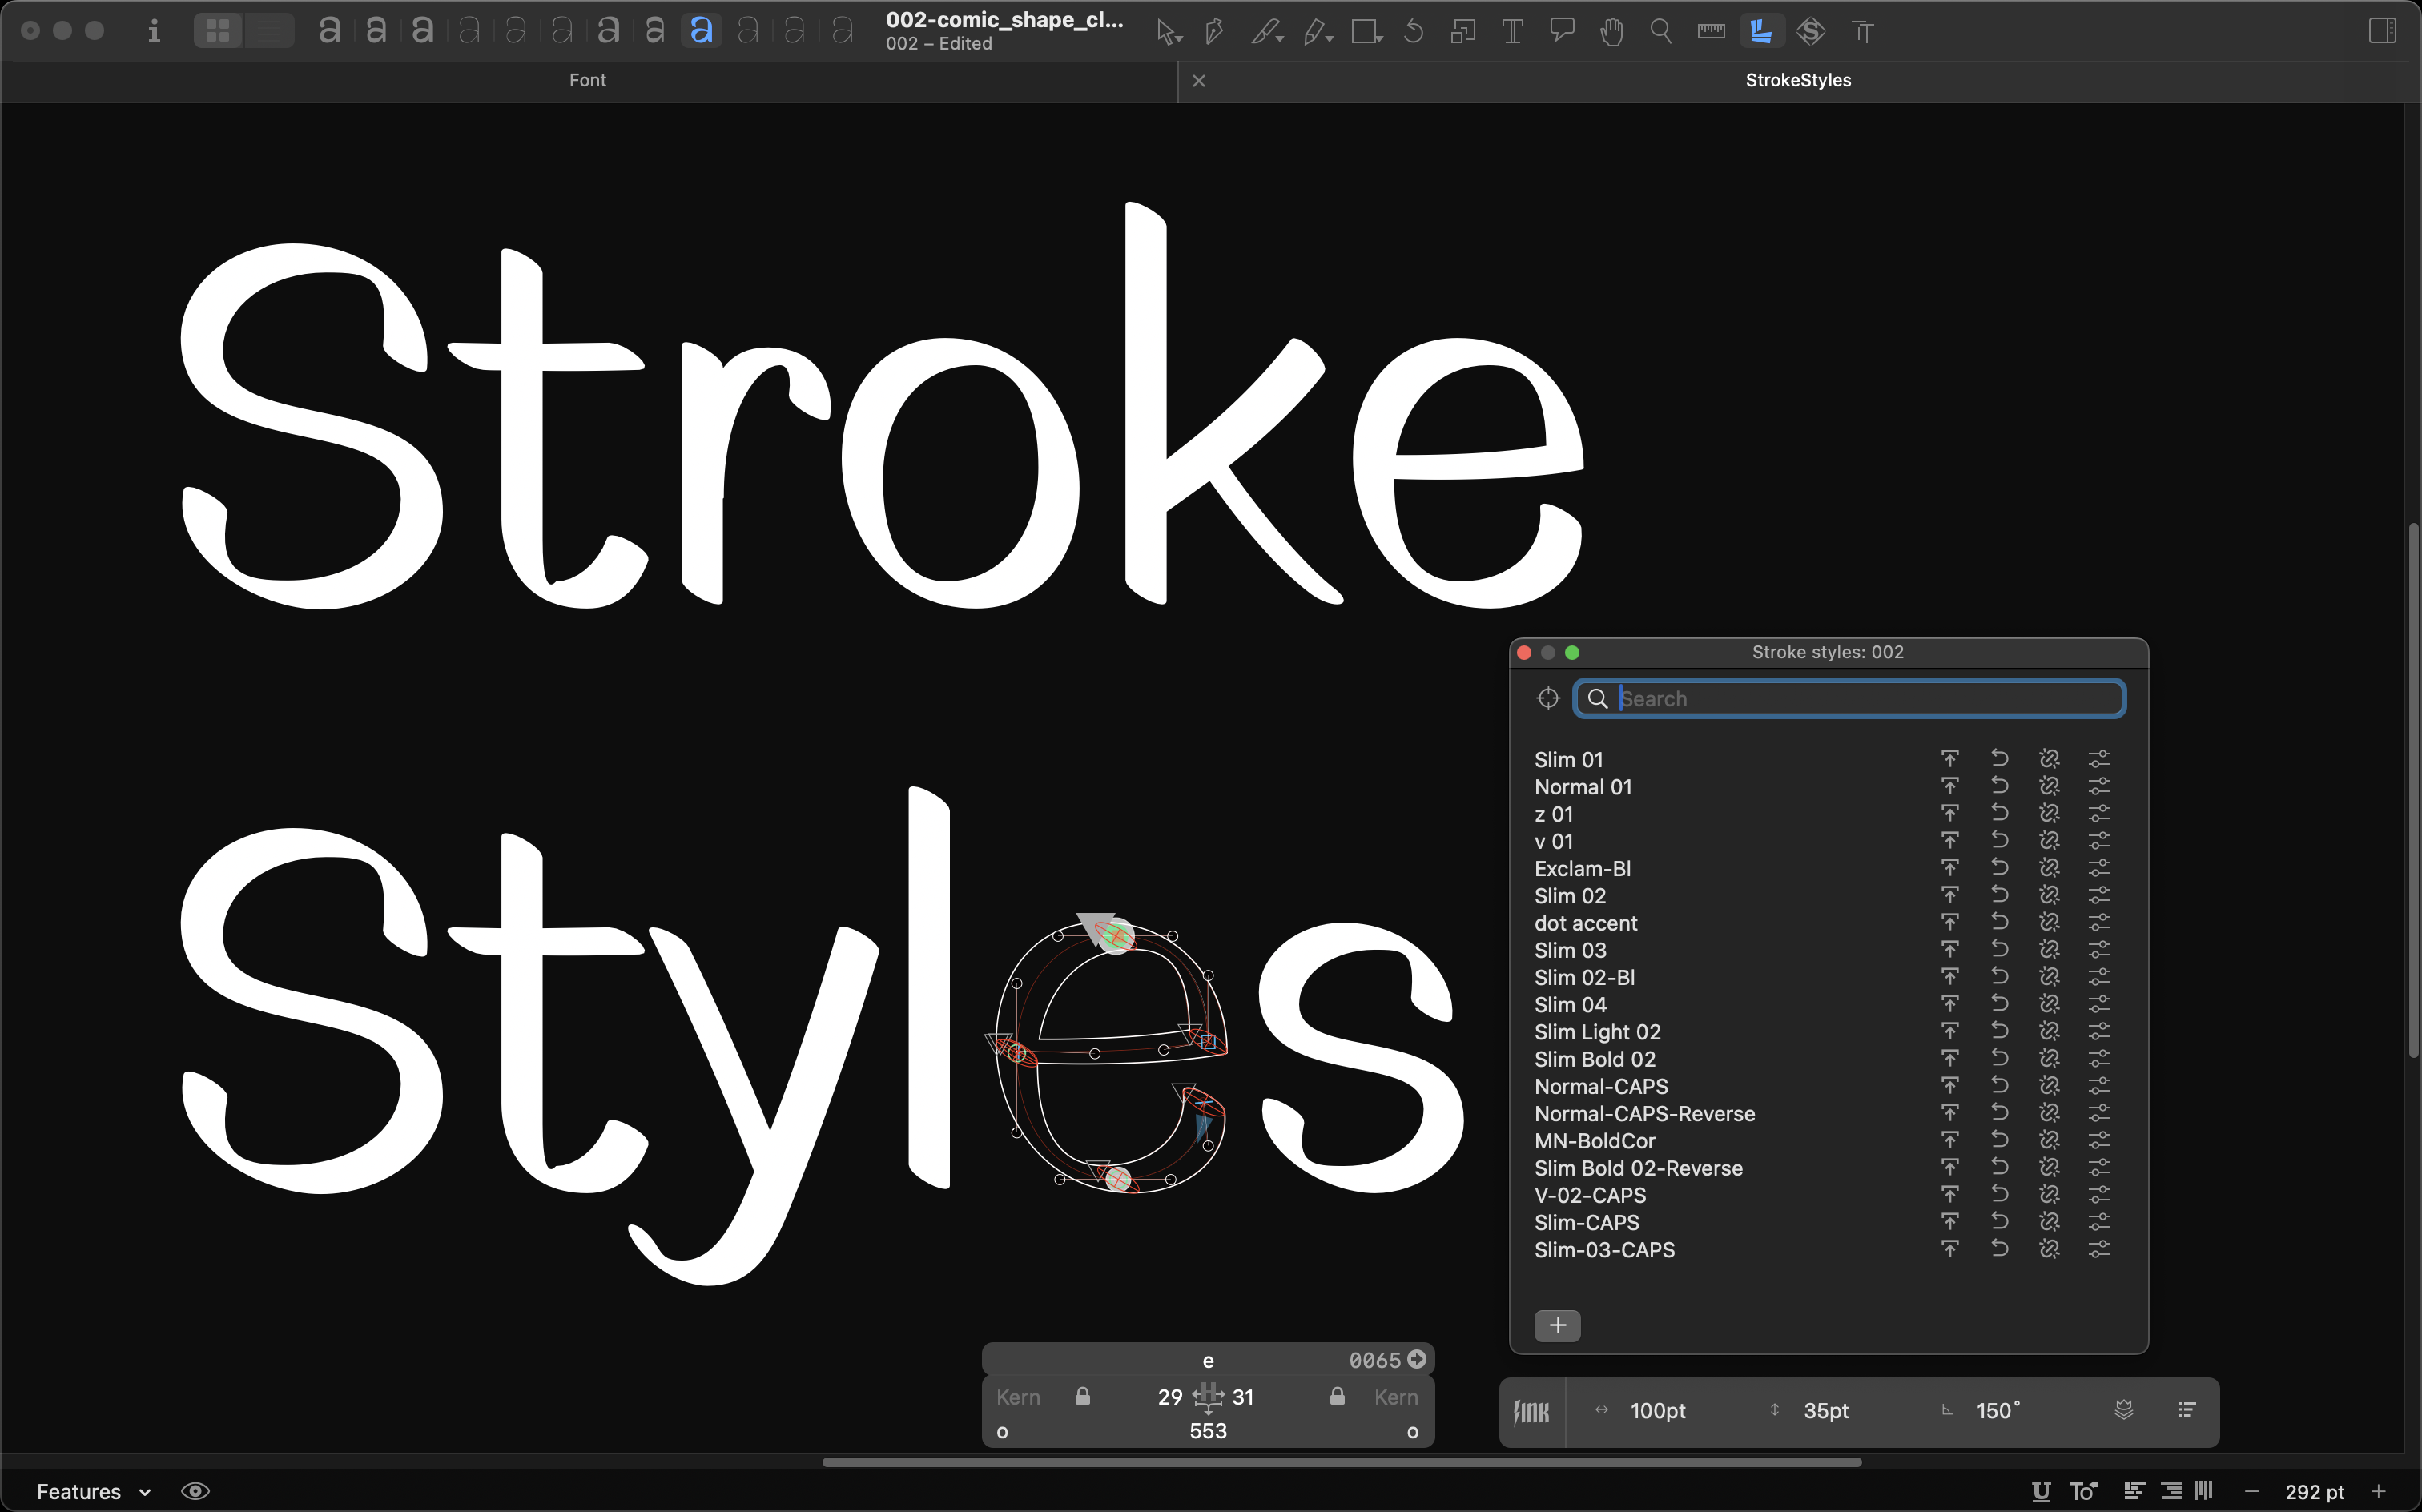Click the layers stack icon near 150°

click(x=2124, y=1410)
